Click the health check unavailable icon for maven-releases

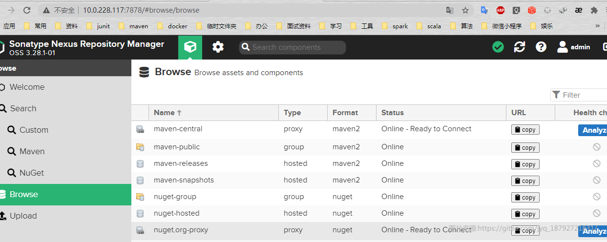(596, 163)
